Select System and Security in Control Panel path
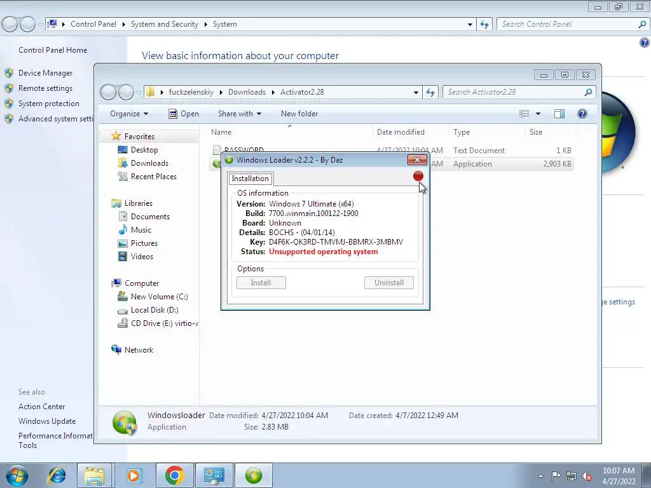This screenshot has height=488, width=651. (165, 24)
